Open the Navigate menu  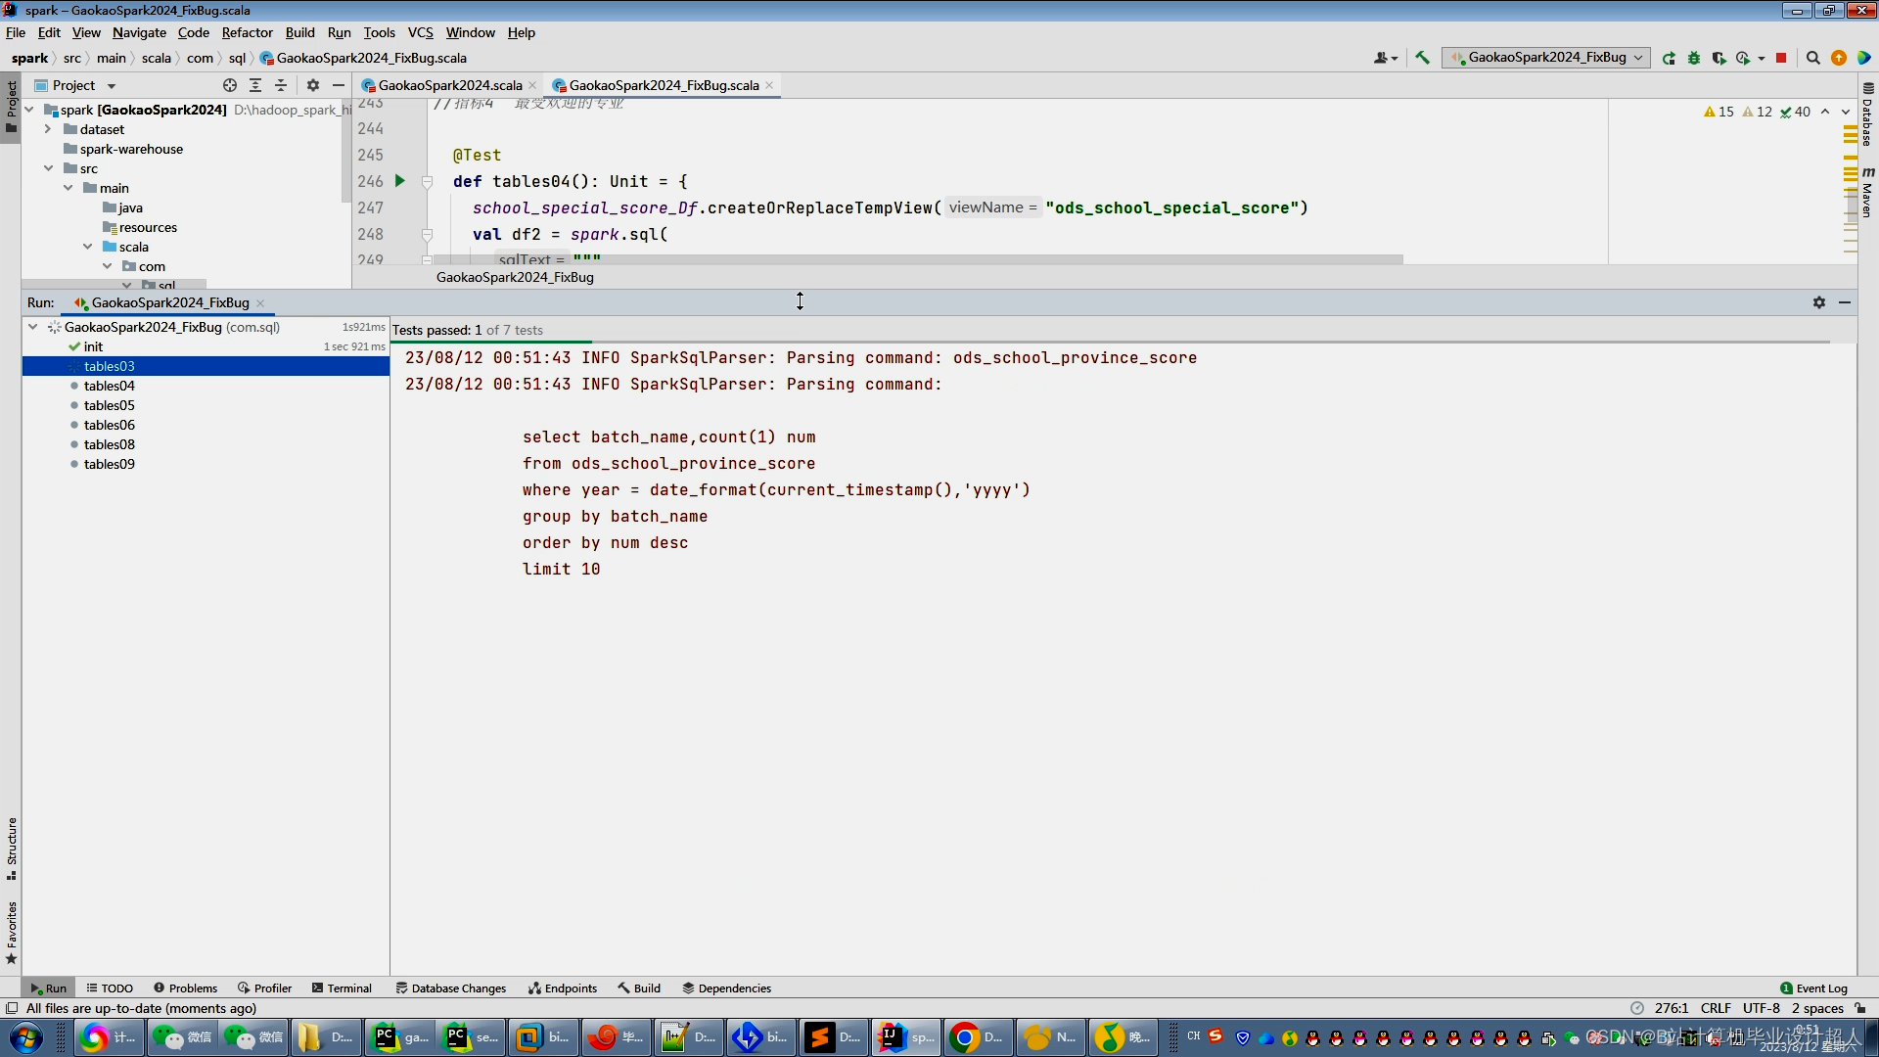[x=139, y=32]
